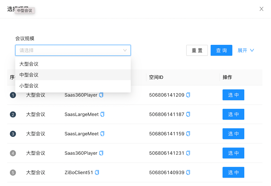Copy the Saas360Player name in row 4
The height and width of the screenshot is (186, 271).
(101, 153)
